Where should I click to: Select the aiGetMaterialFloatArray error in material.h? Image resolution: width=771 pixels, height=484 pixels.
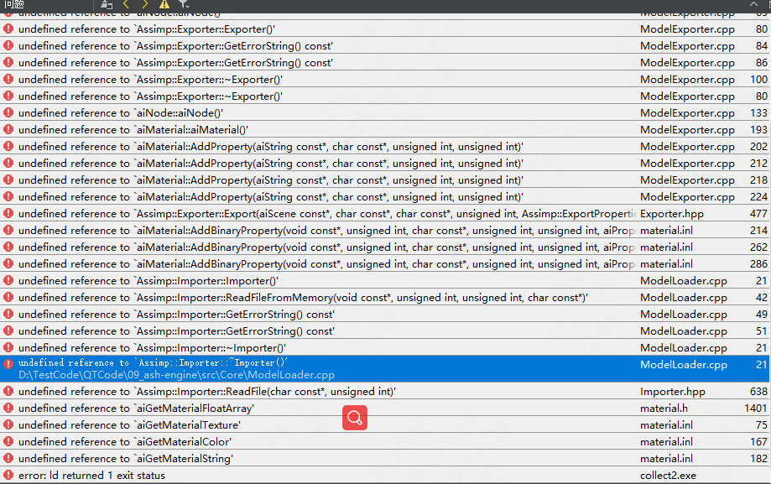[386, 409]
